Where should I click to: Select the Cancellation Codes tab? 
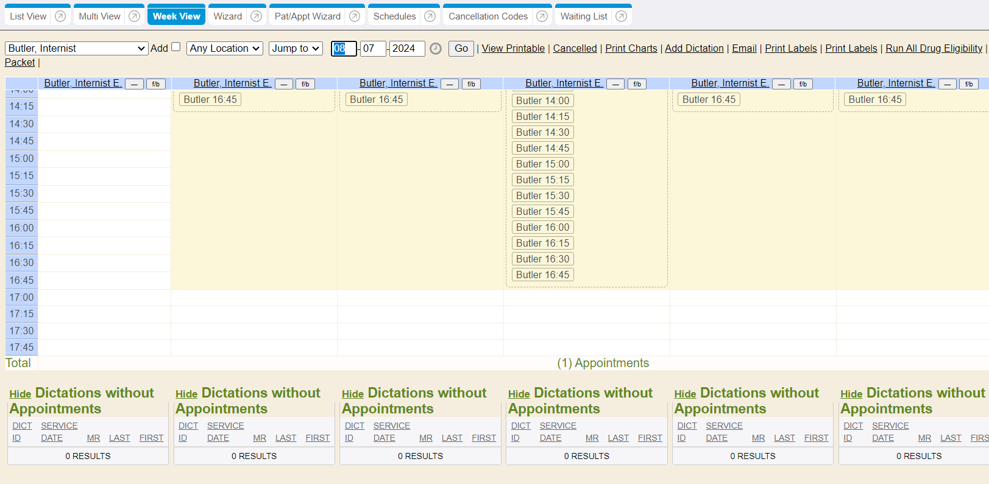pos(488,16)
